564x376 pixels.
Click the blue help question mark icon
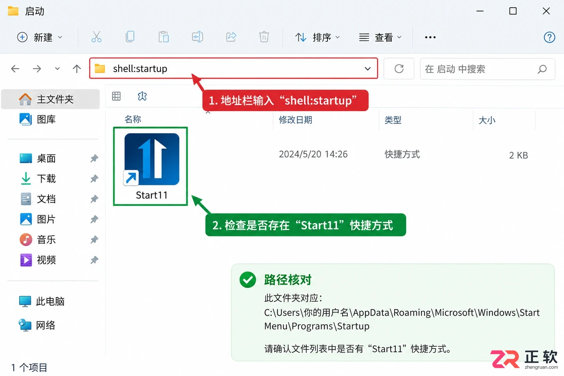tap(550, 37)
